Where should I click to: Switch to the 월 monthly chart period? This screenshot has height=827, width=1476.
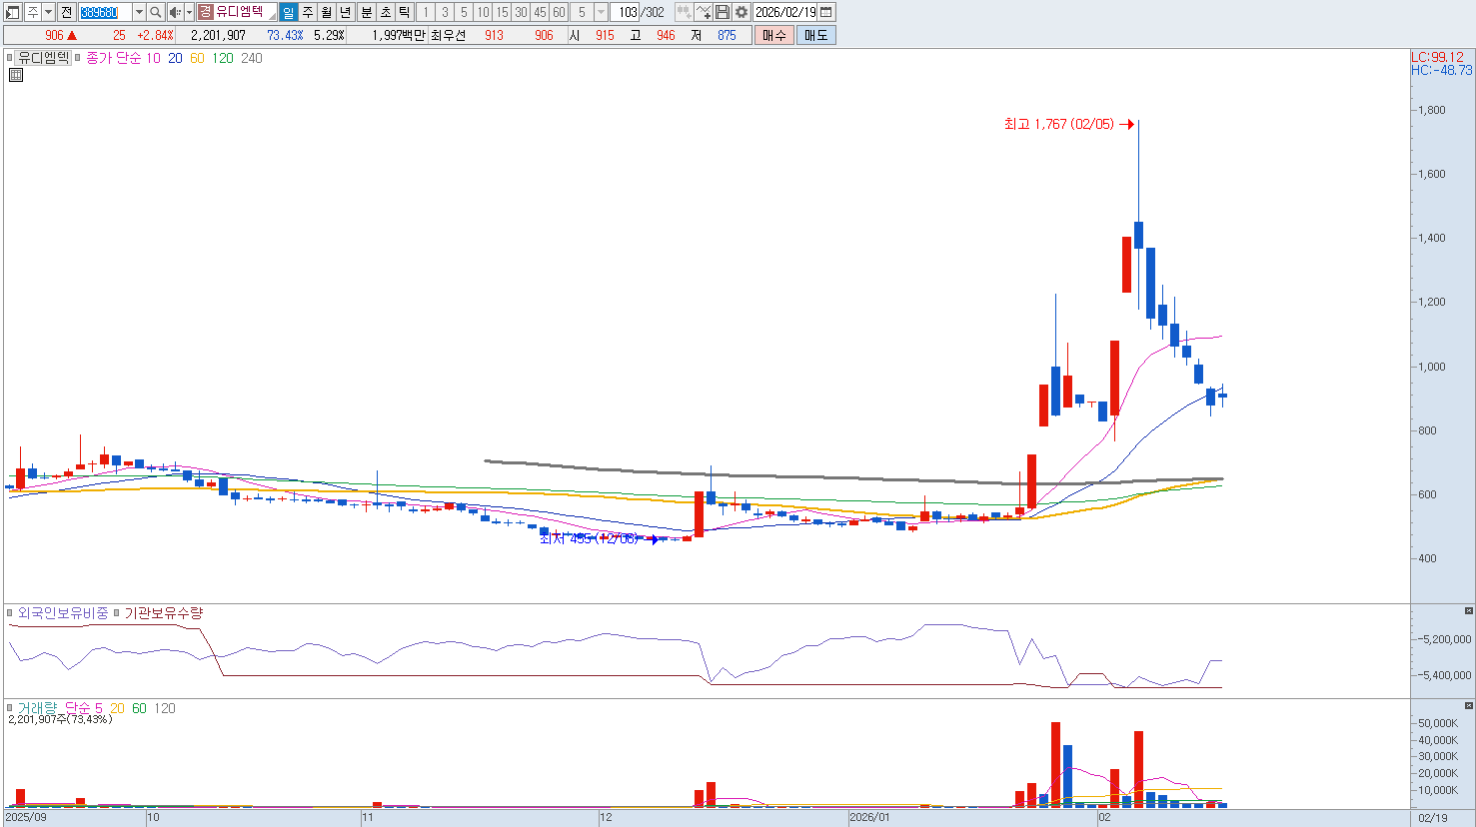click(327, 12)
